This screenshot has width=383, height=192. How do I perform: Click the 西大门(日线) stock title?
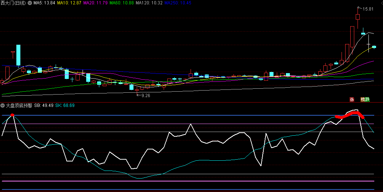14,3
